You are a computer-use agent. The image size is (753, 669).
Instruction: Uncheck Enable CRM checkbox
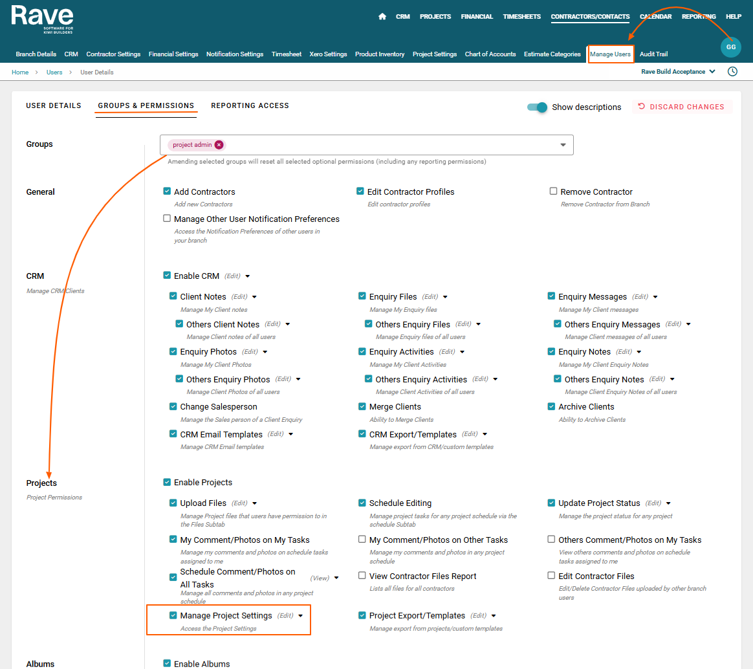pyautogui.click(x=167, y=275)
